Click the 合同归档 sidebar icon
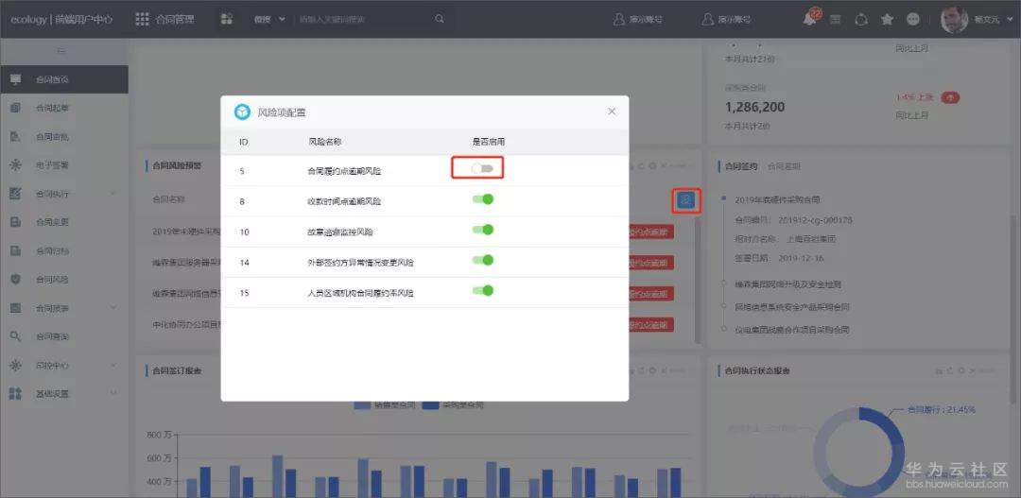 pyautogui.click(x=16, y=250)
